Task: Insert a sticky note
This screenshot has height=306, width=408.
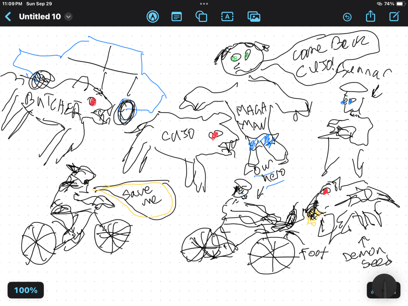Action: click(177, 17)
